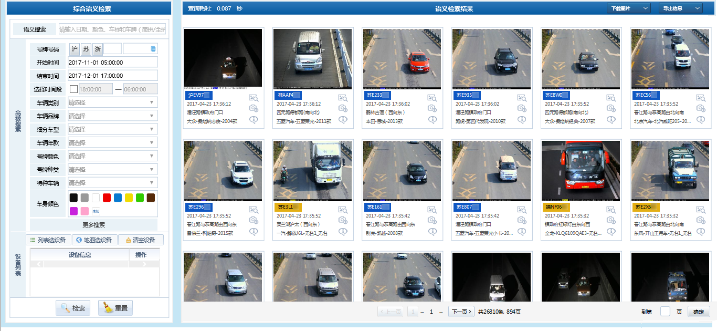
Task: Select yellow body color swatch
Action: pos(129,198)
